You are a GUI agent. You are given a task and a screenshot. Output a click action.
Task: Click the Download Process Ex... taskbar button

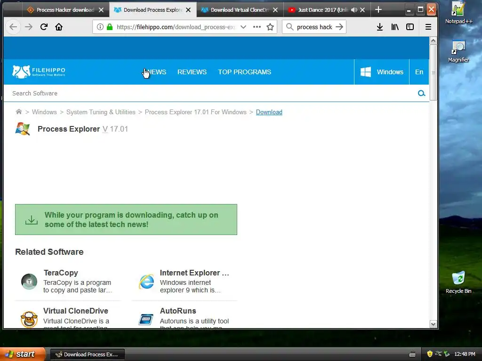(x=87, y=354)
